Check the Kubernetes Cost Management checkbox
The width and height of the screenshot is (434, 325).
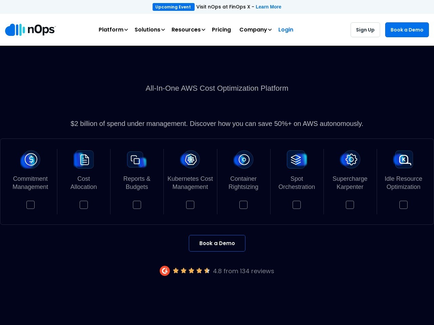point(190,205)
